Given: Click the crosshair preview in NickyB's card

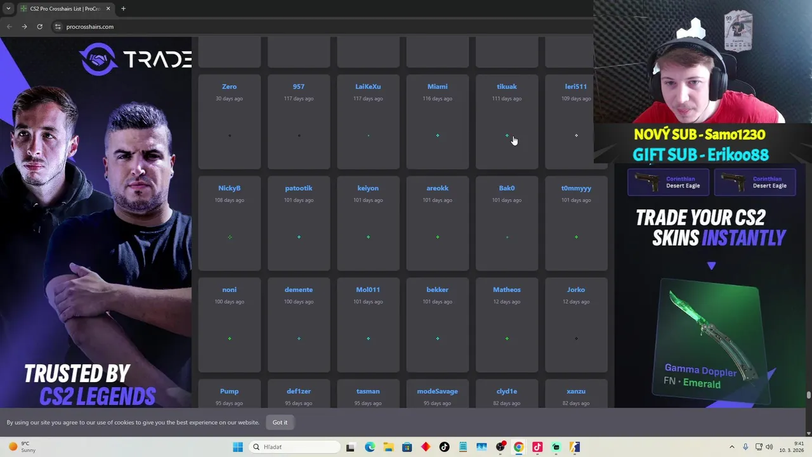Looking at the screenshot, I should (230, 237).
